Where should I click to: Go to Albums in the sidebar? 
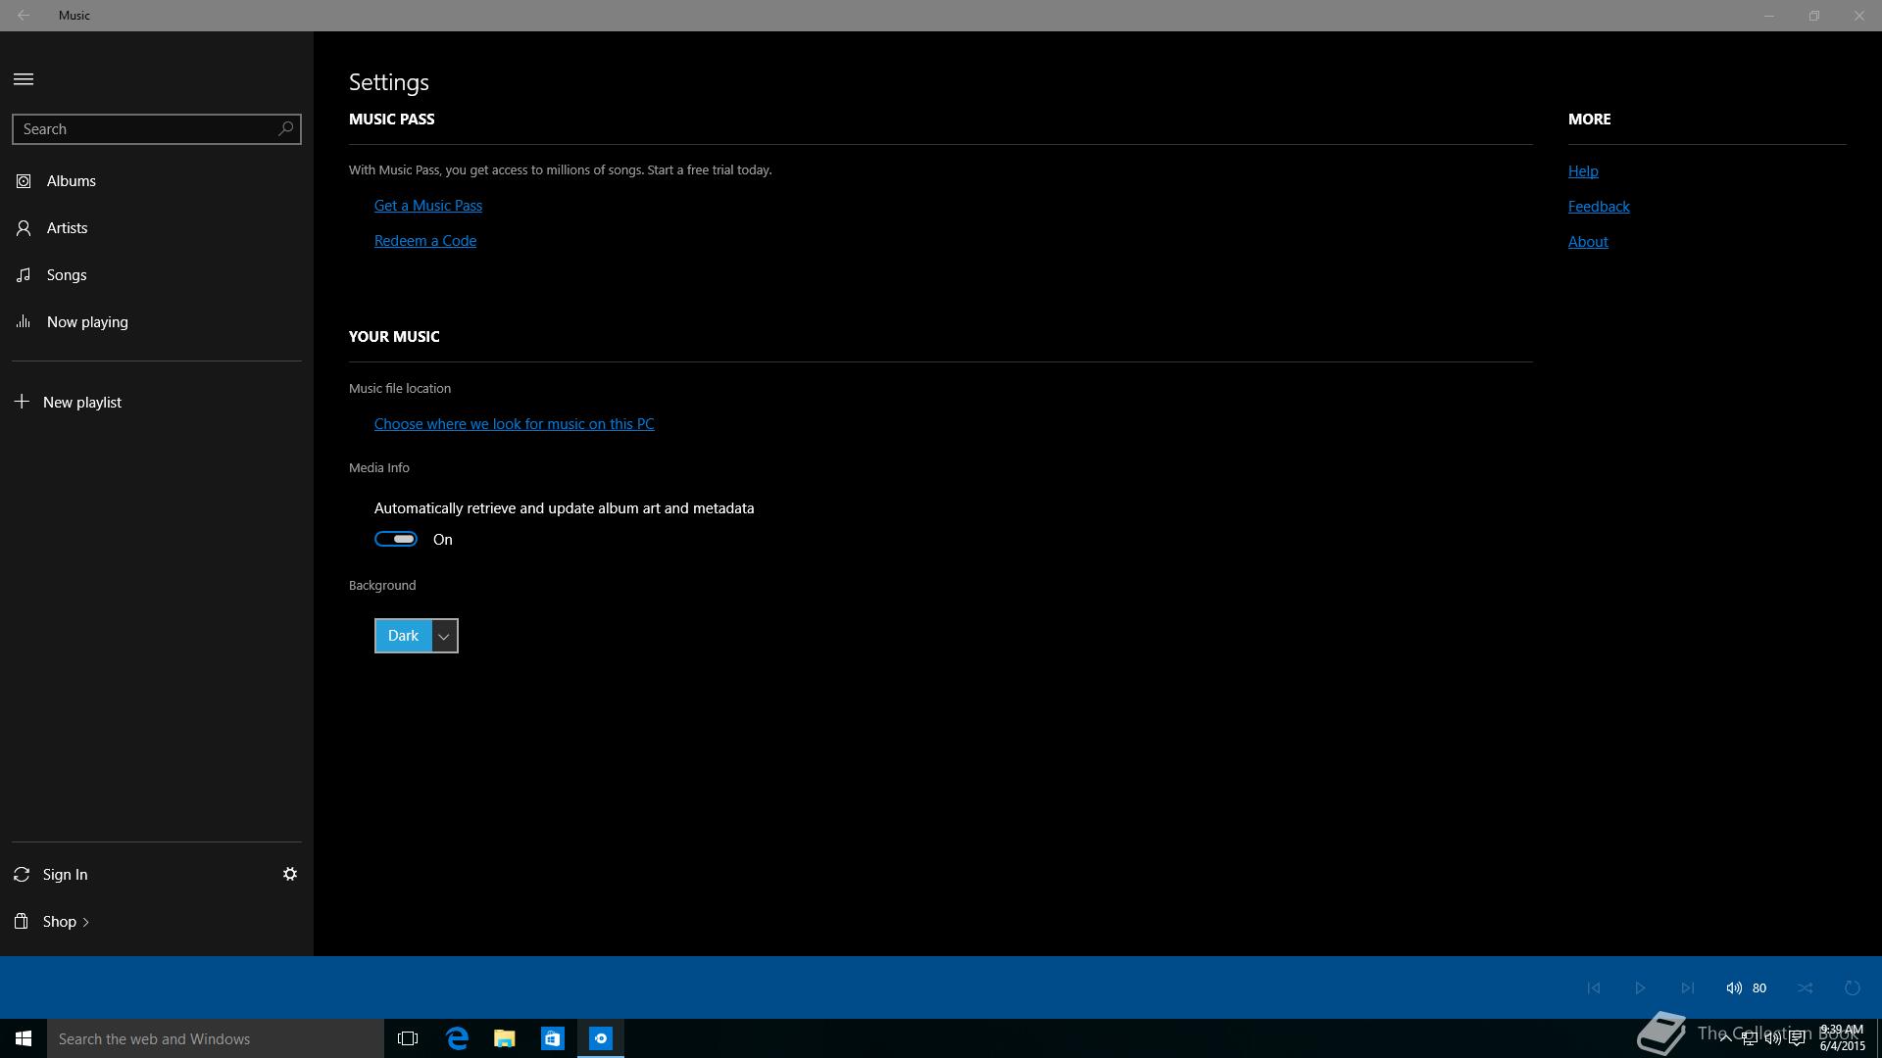157,181
